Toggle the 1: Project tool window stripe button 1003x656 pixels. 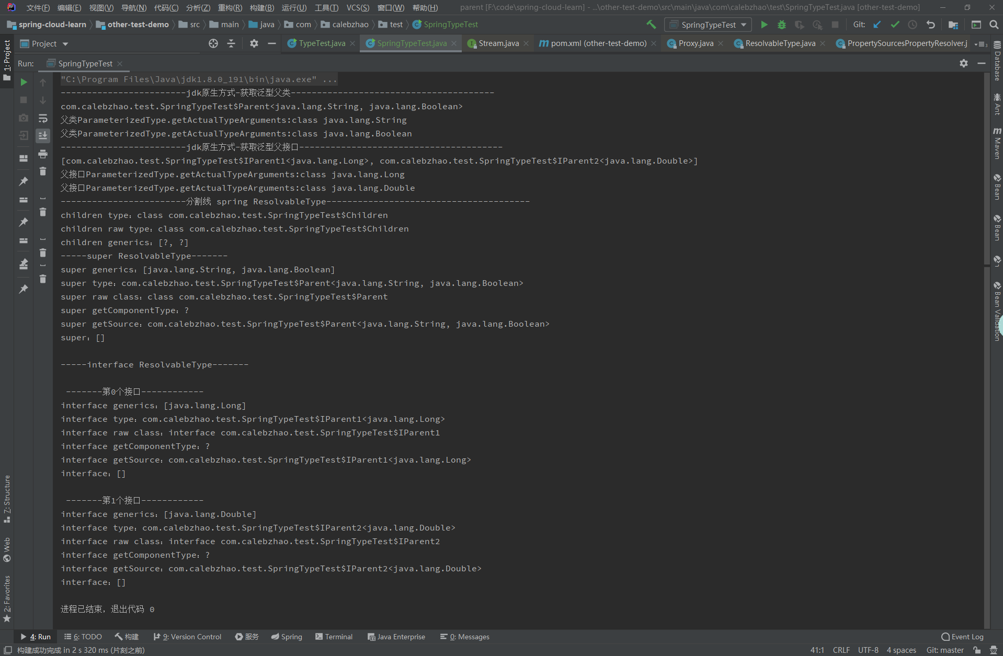click(7, 61)
